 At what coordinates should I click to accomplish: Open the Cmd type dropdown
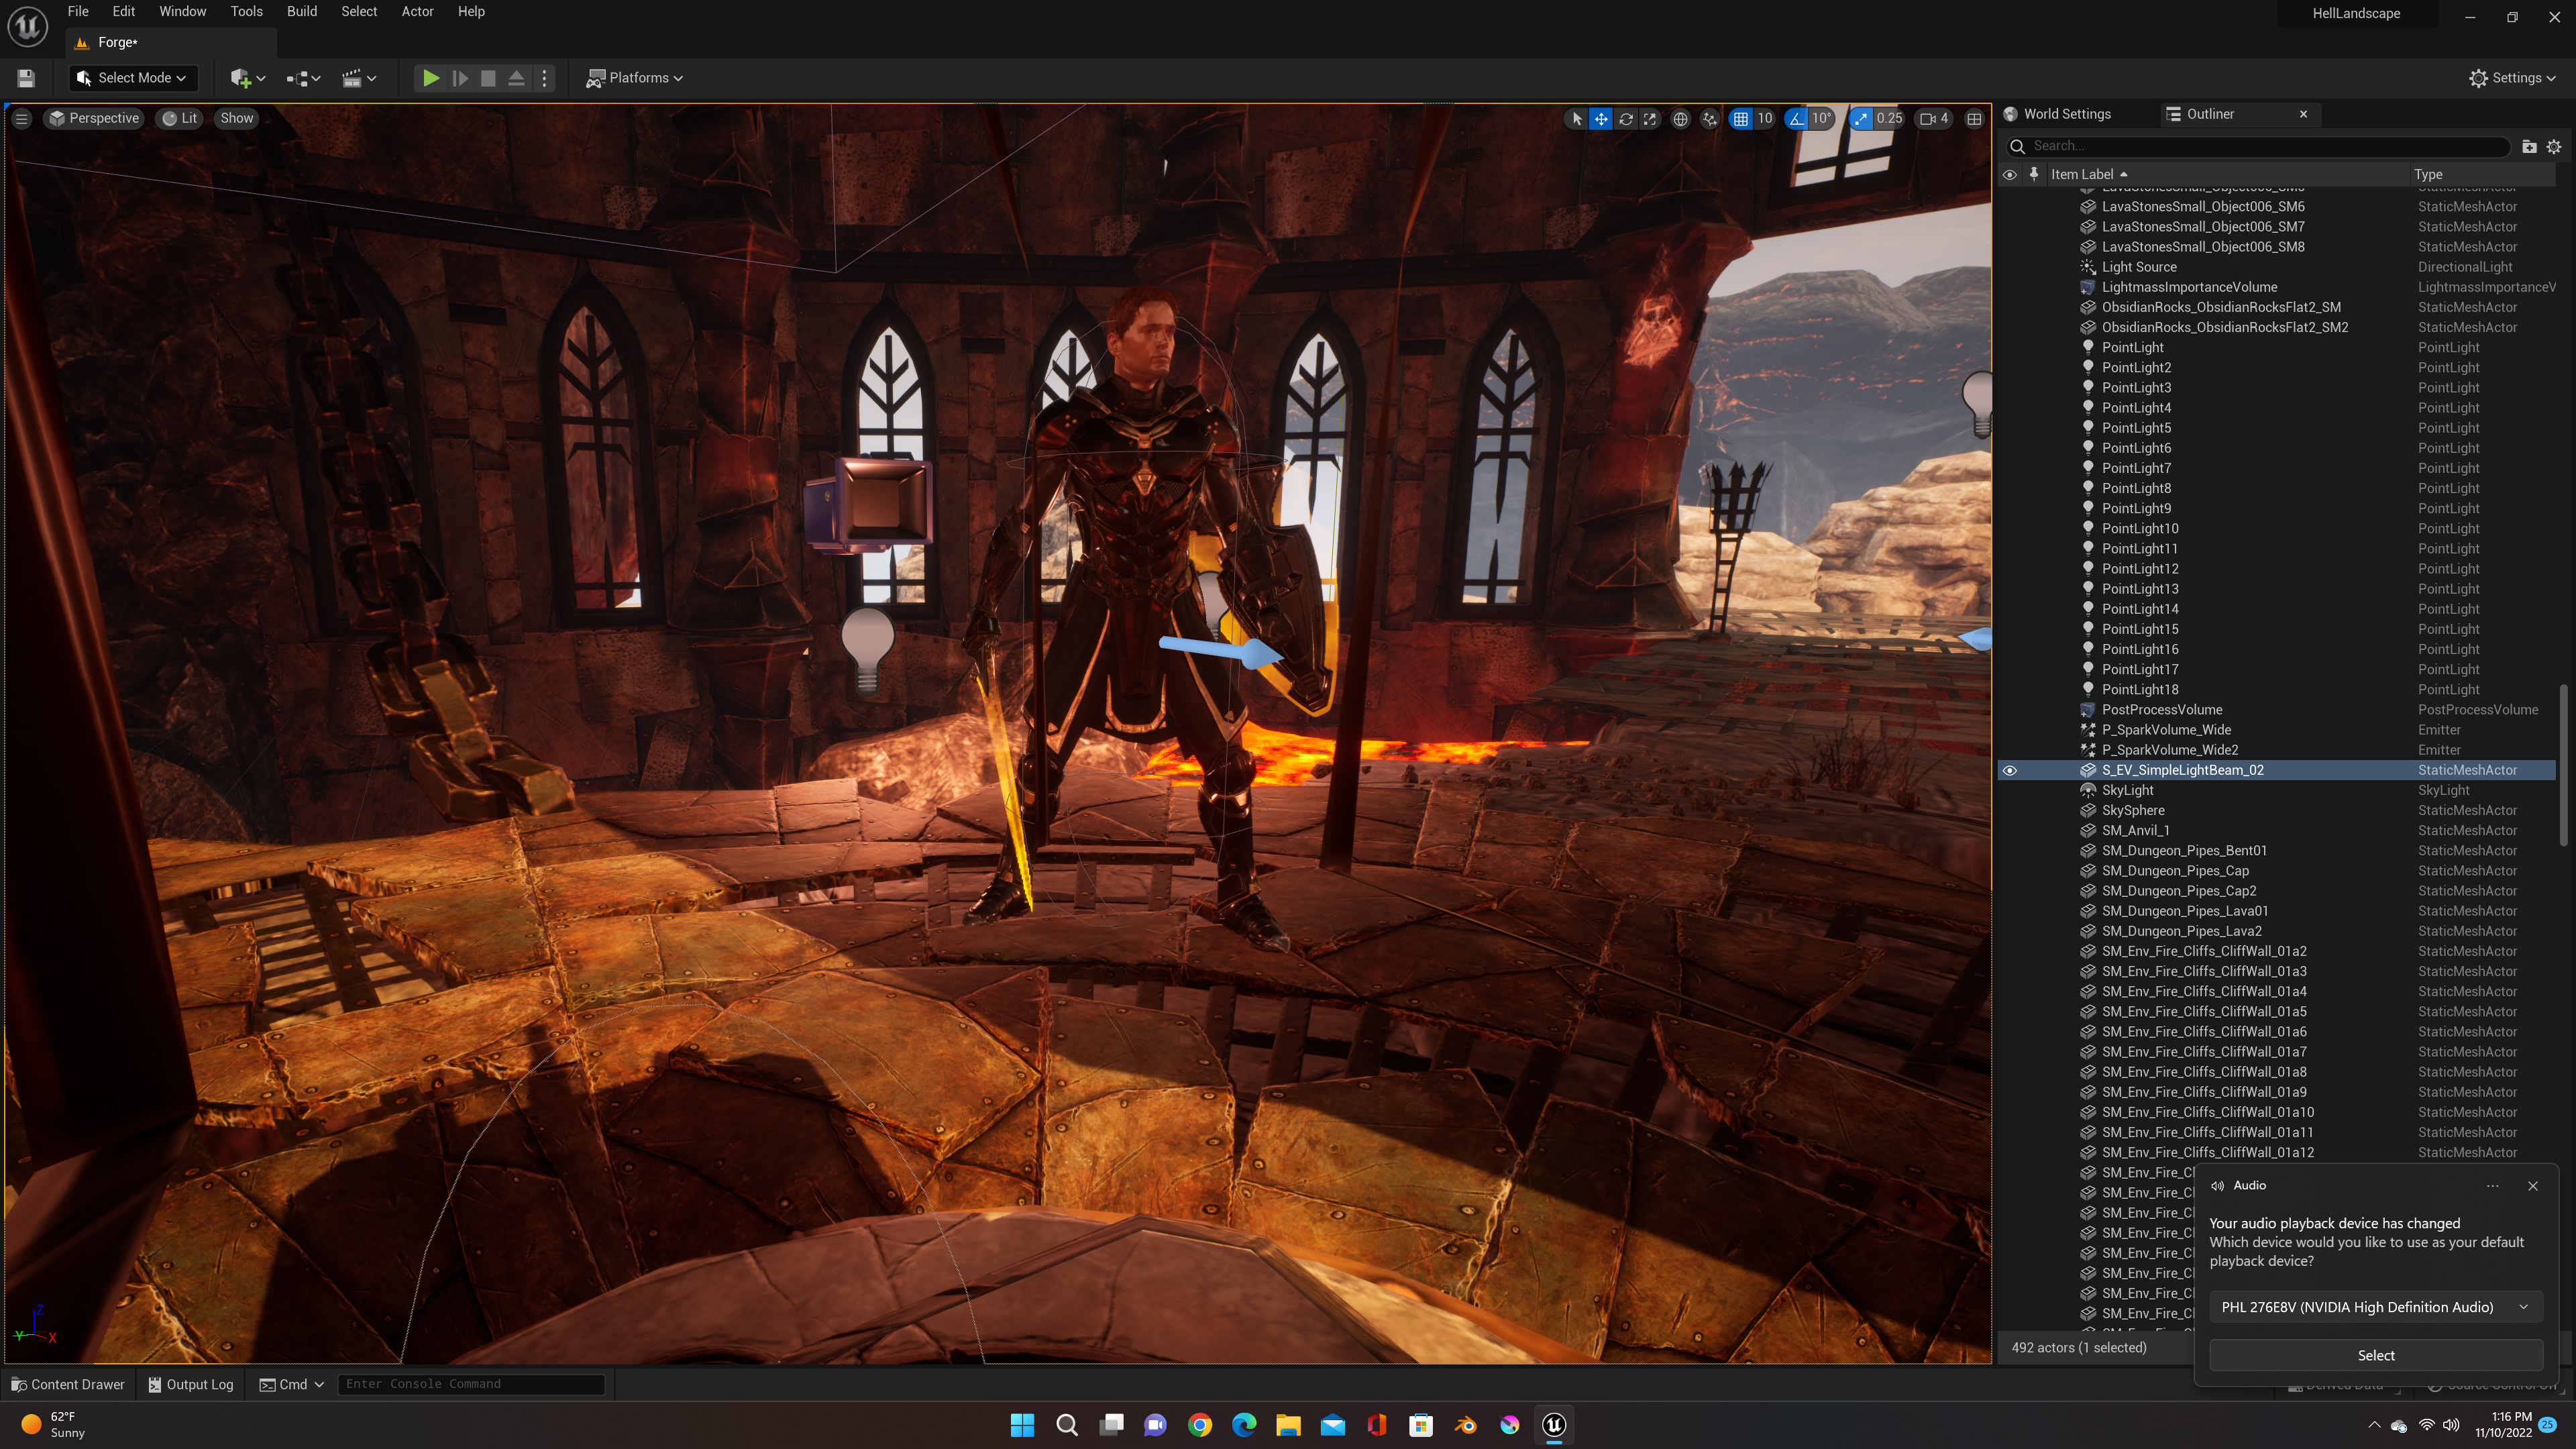(x=292, y=1385)
